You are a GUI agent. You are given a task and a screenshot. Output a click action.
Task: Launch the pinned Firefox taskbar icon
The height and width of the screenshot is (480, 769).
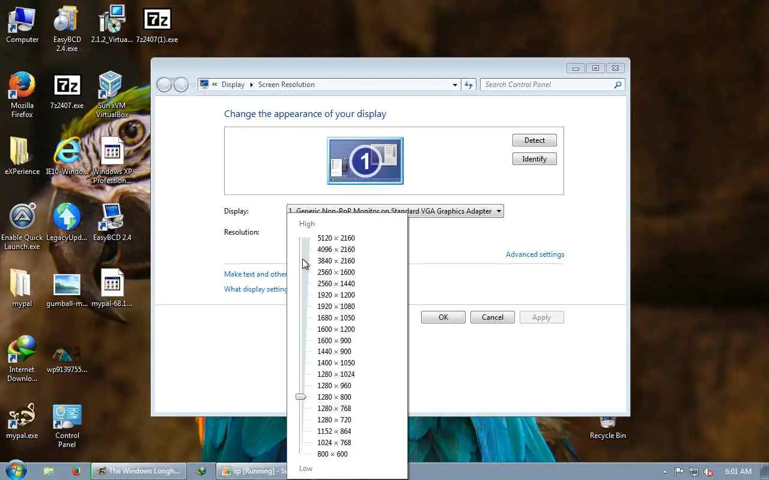pos(76,471)
